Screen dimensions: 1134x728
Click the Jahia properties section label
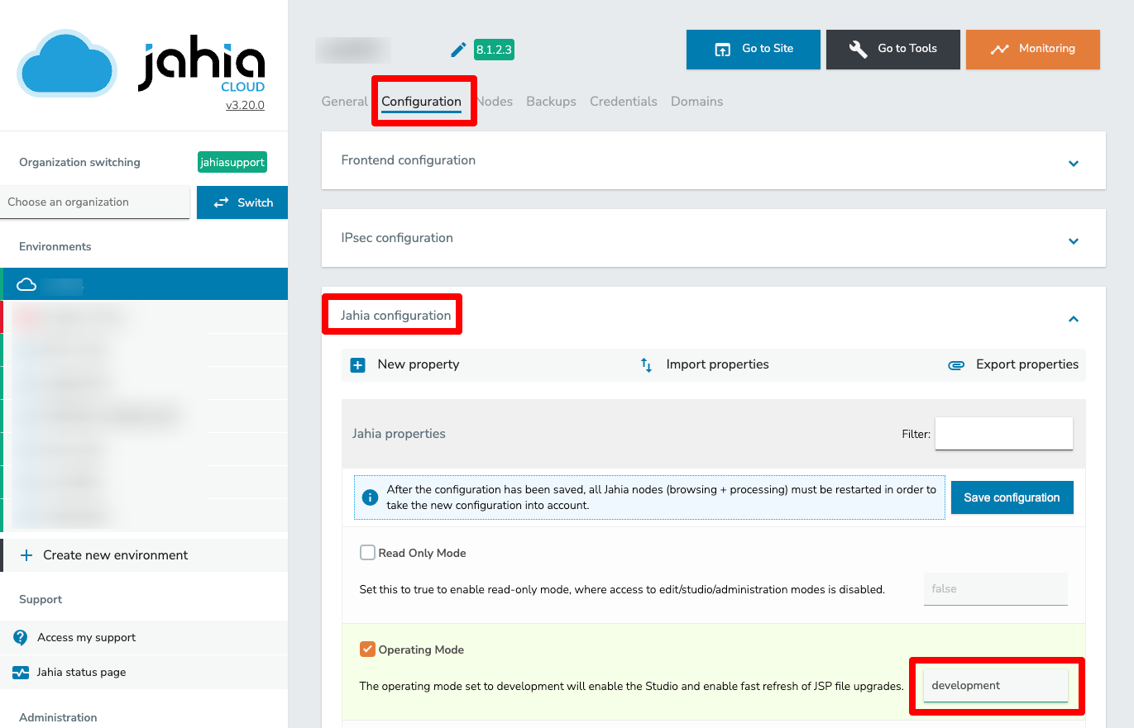[x=399, y=434]
